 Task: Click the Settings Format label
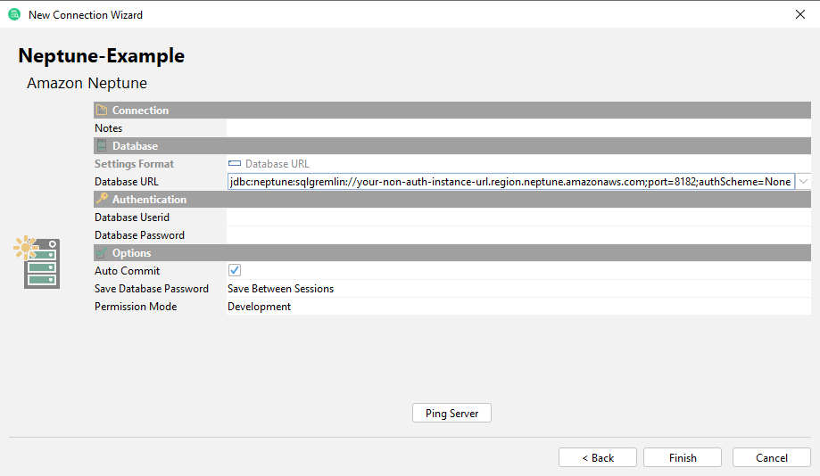point(134,163)
